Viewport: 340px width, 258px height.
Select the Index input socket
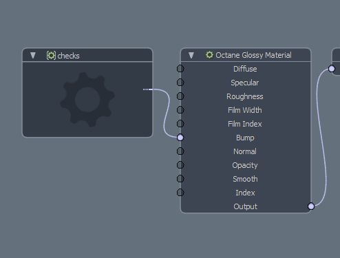coord(180,193)
